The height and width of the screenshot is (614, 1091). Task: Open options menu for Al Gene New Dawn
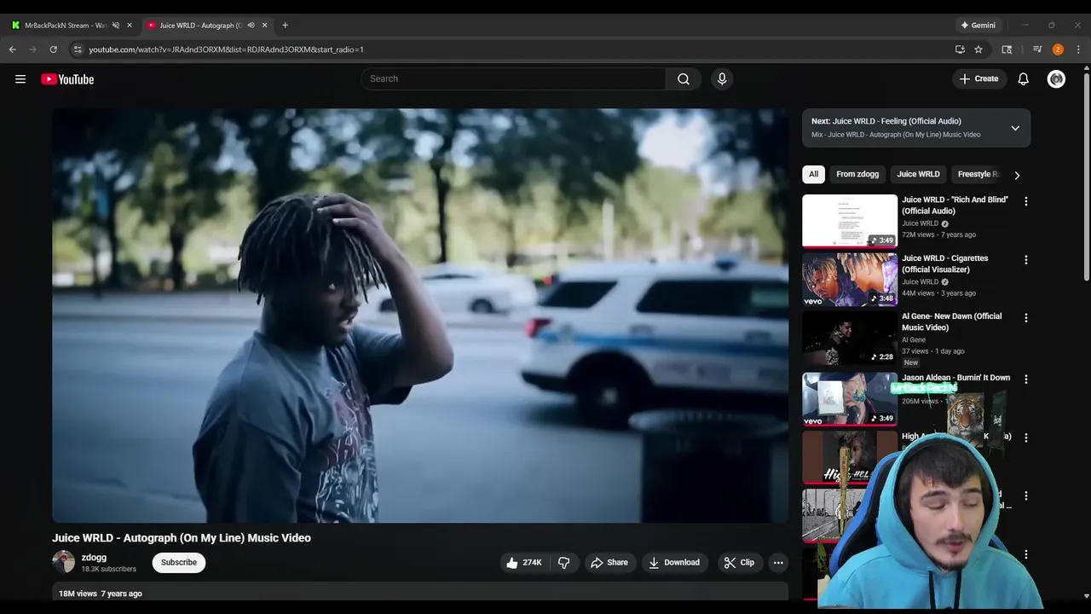(1025, 317)
